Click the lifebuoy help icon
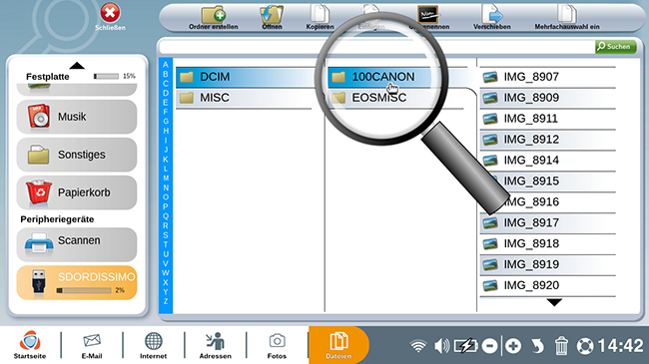The width and height of the screenshot is (649, 364). pyautogui.click(x=585, y=346)
